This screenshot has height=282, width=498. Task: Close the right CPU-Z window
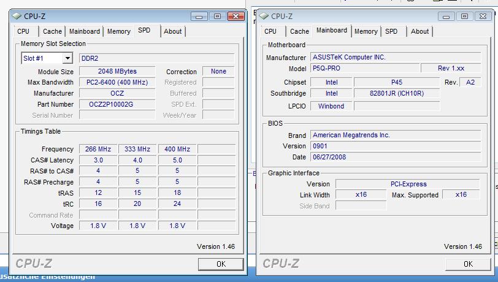tap(483, 16)
